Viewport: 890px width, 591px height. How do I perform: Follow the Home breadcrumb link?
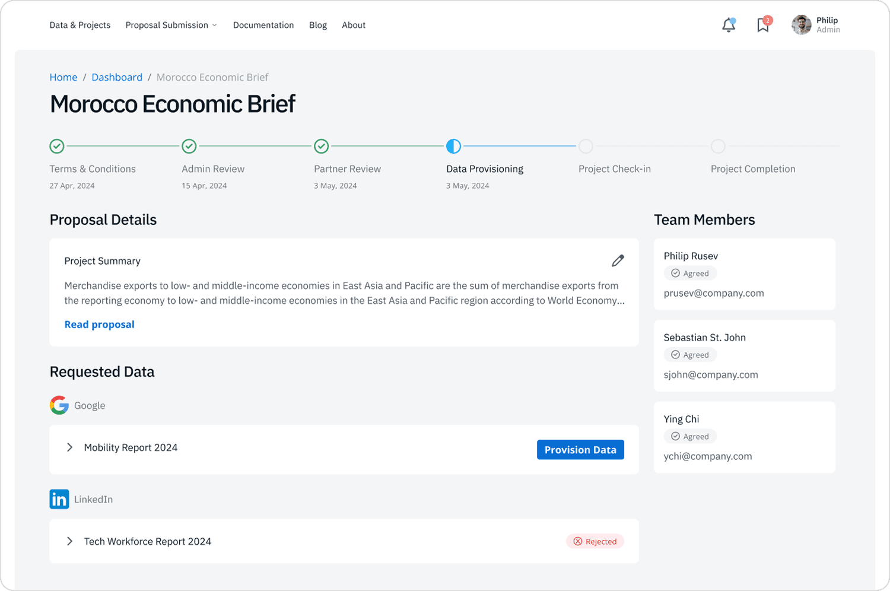[x=63, y=77]
